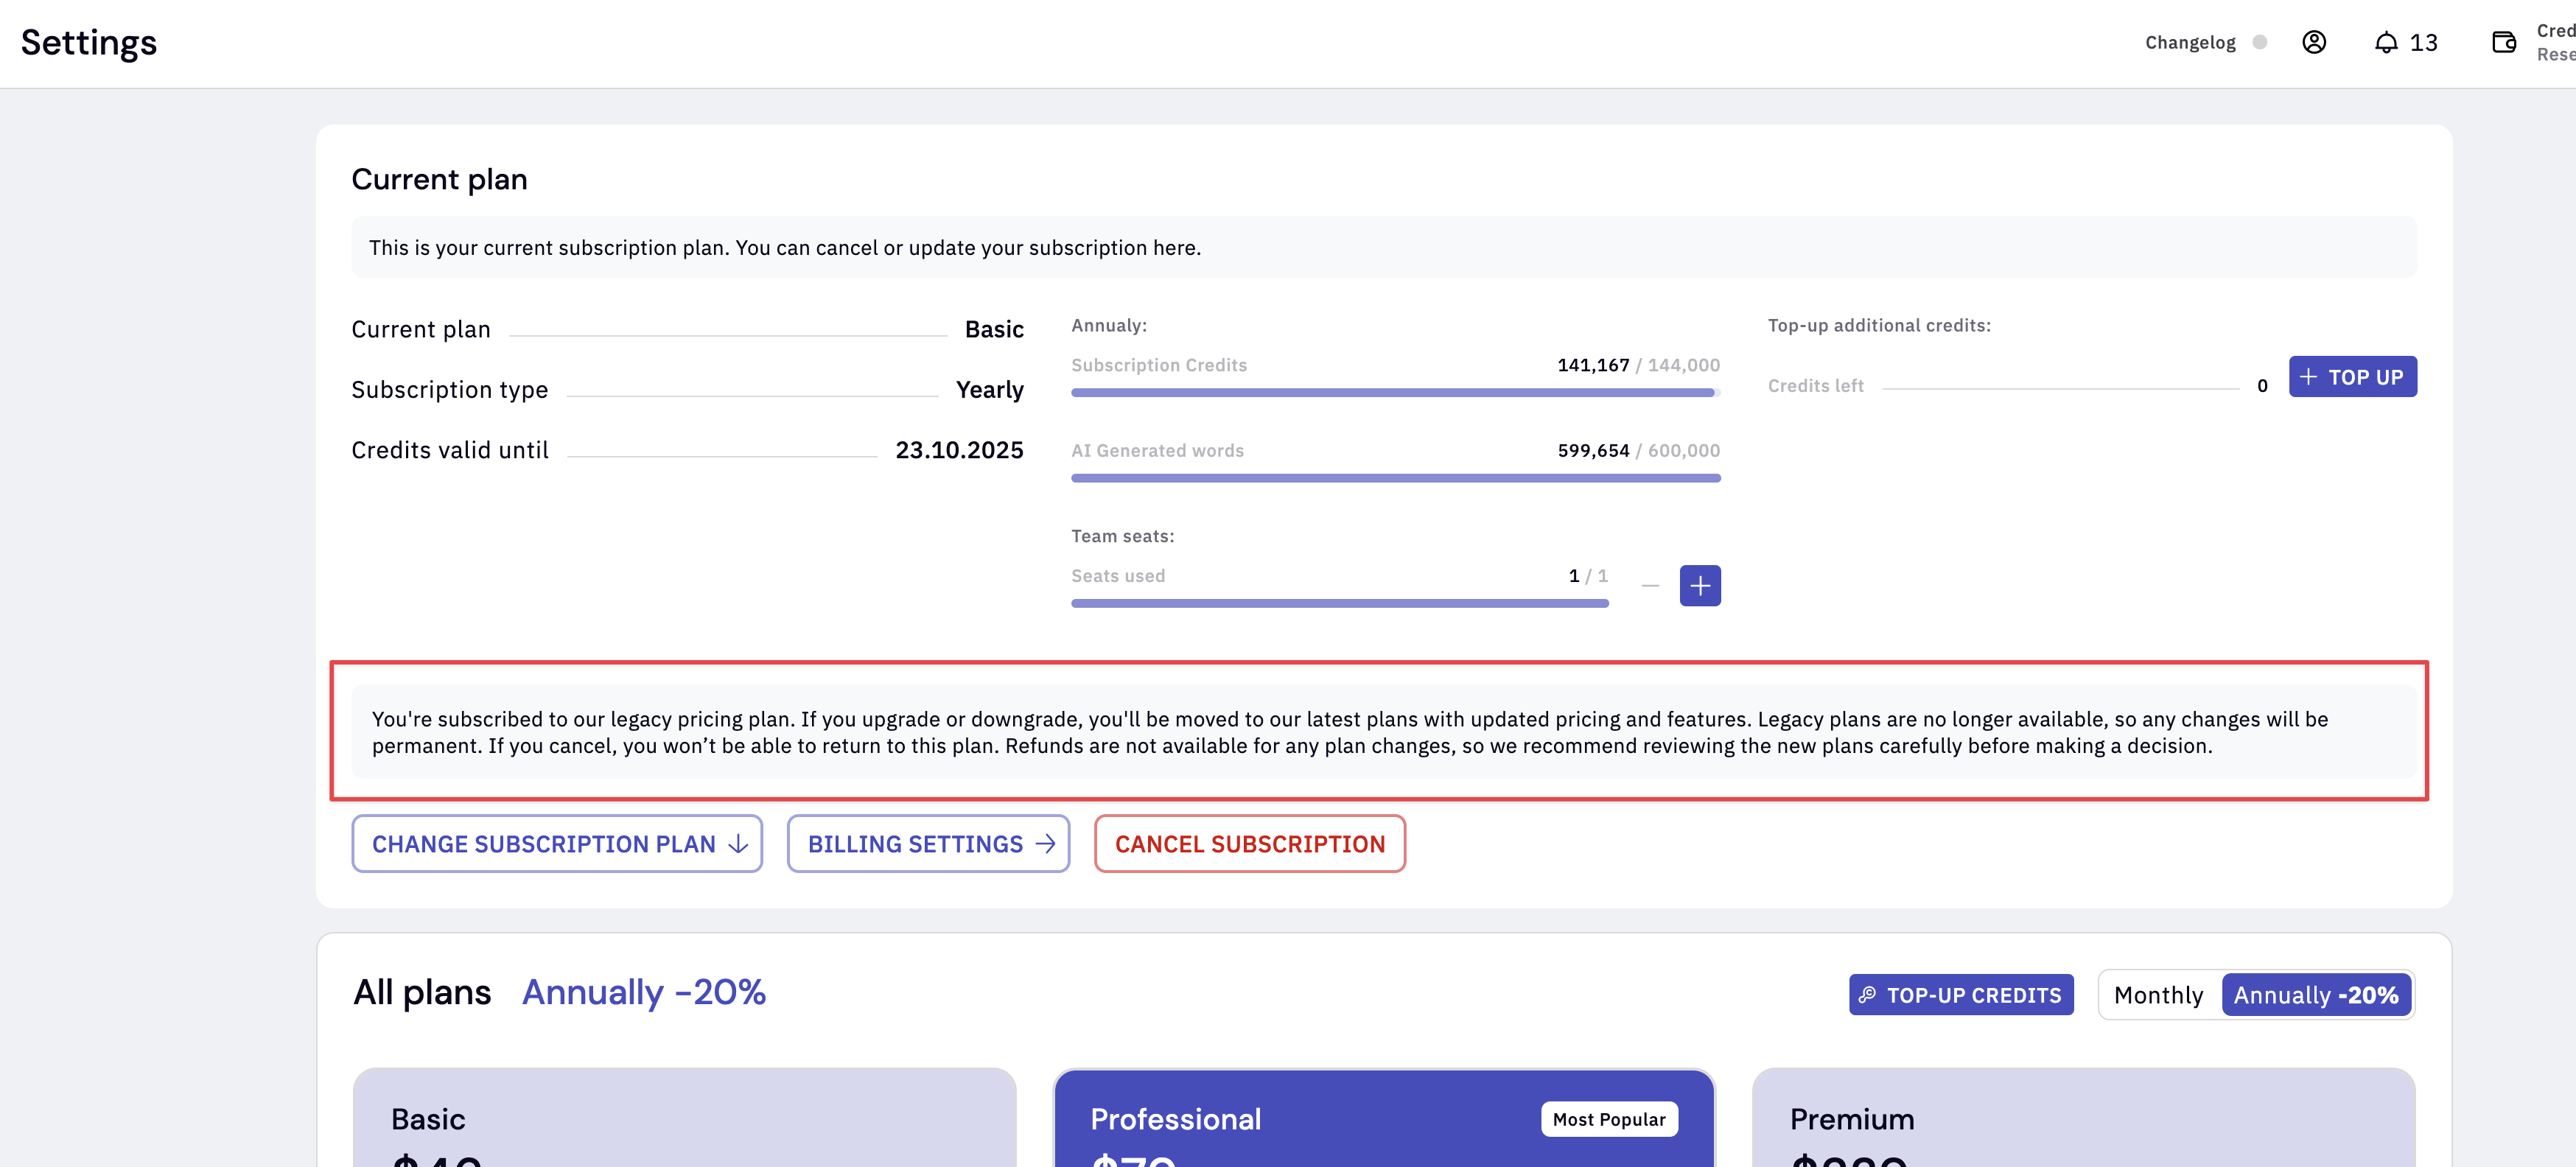
Task: Add a team seat with plus icon
Action: point(1699,585)
